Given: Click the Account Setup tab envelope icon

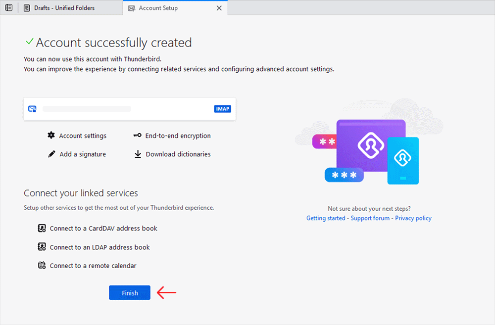Looking at the screenshot, I should (x=131, y=8).
